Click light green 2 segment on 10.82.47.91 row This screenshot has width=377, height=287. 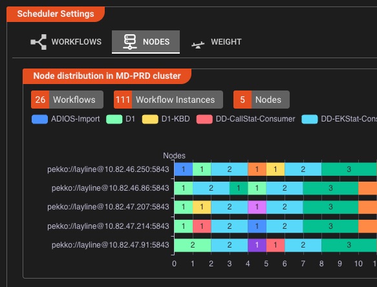click(193, 245)
